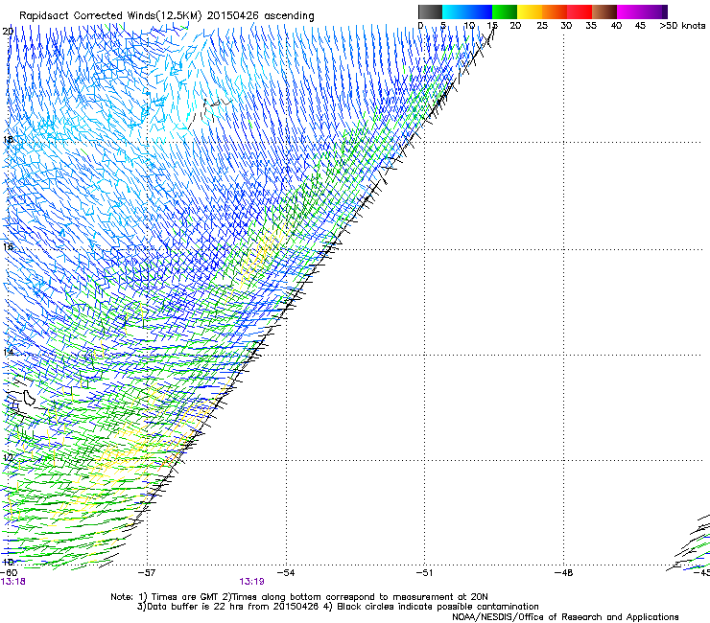Click the black island outline near latitude 13
Image resolution: width=710 pixels, height=623 pixels.
click(30, 398)
